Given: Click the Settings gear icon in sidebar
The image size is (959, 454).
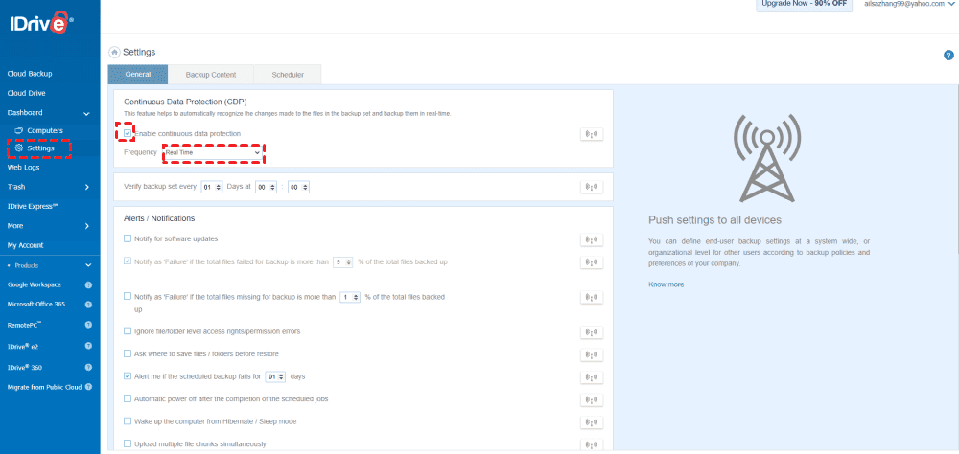Looking at the screenshot, I should 19,148.
